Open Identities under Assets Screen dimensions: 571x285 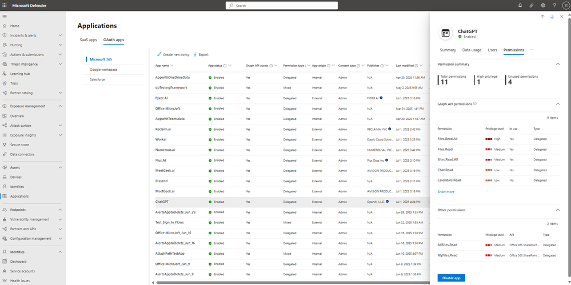(17, 187)
